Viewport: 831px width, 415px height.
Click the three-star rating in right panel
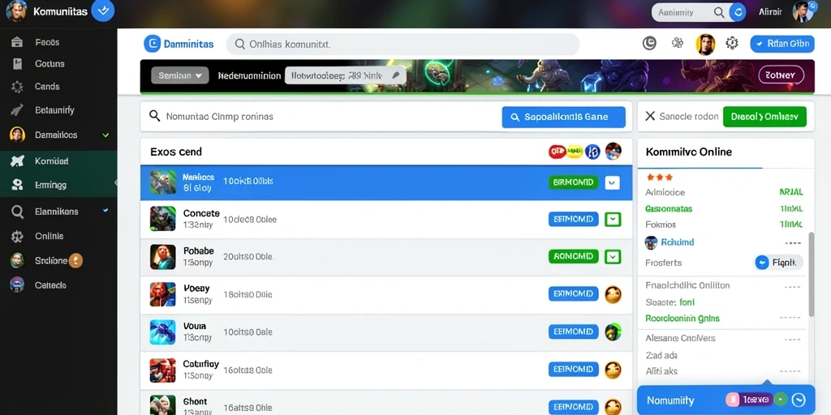click(x=659, y=178)
